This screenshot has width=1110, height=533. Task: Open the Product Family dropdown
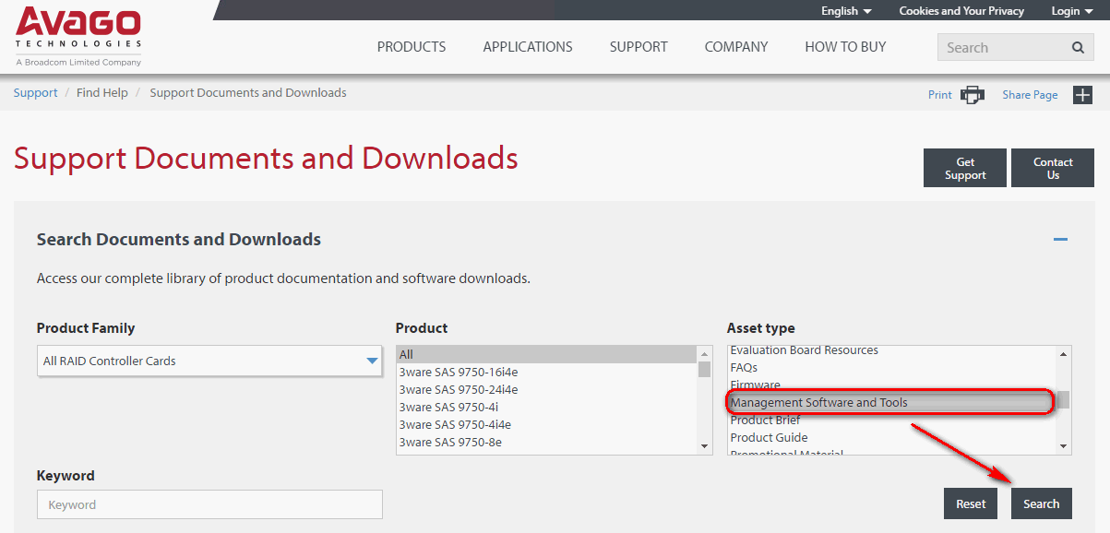[x=209, y=361]
